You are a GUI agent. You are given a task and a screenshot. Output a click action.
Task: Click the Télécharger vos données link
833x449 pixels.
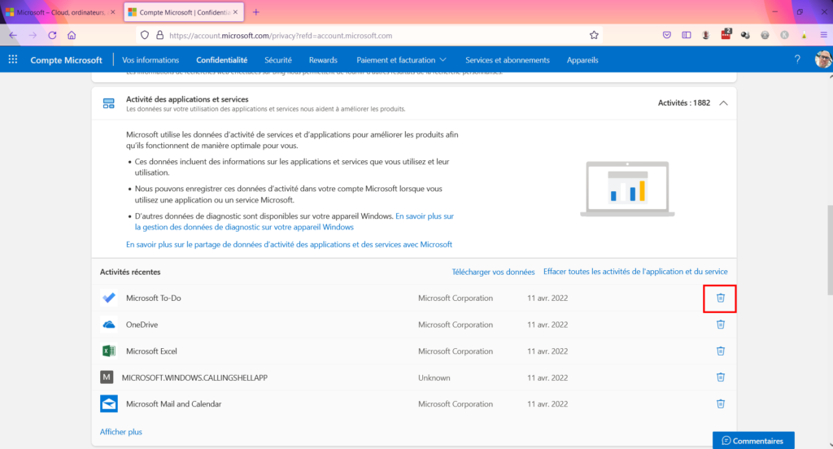(493, 272)
